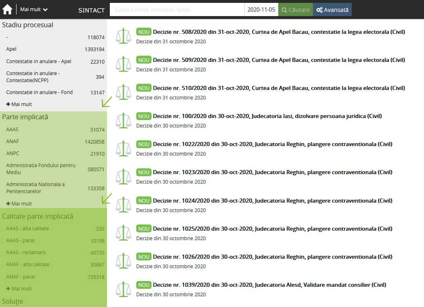Expand Mai mult under Parte implicată

[19, 204]
